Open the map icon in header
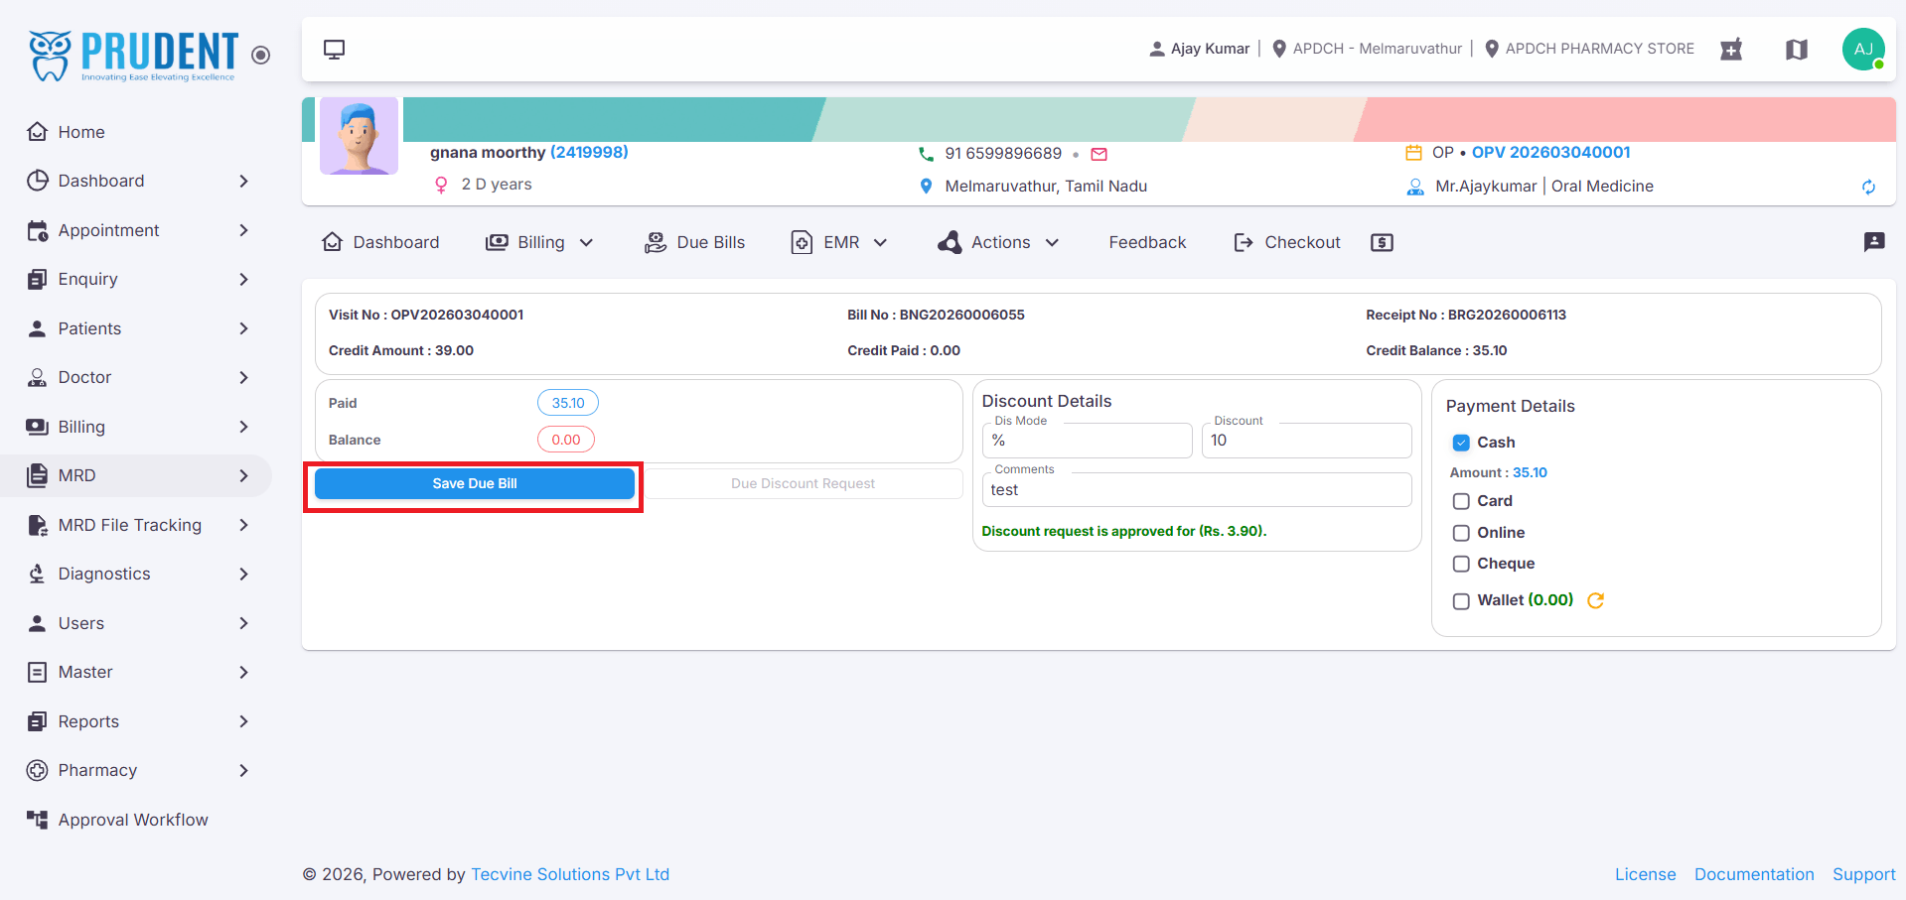This screenshot has height=900, width=1906. (x=1797, y=49)
